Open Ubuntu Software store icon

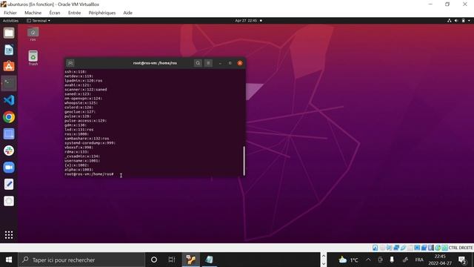coord(9,66)
